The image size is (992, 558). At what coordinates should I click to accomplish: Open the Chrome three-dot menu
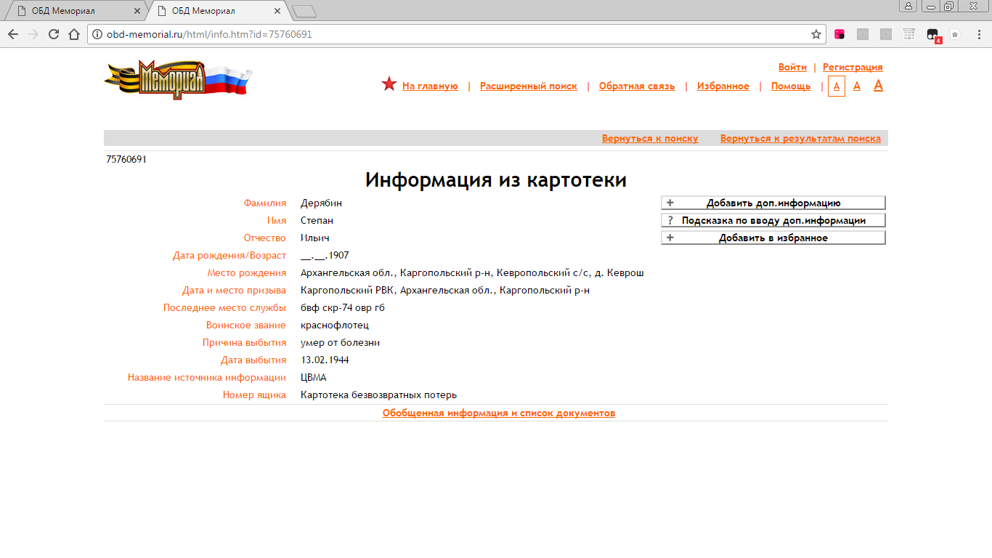978,34
